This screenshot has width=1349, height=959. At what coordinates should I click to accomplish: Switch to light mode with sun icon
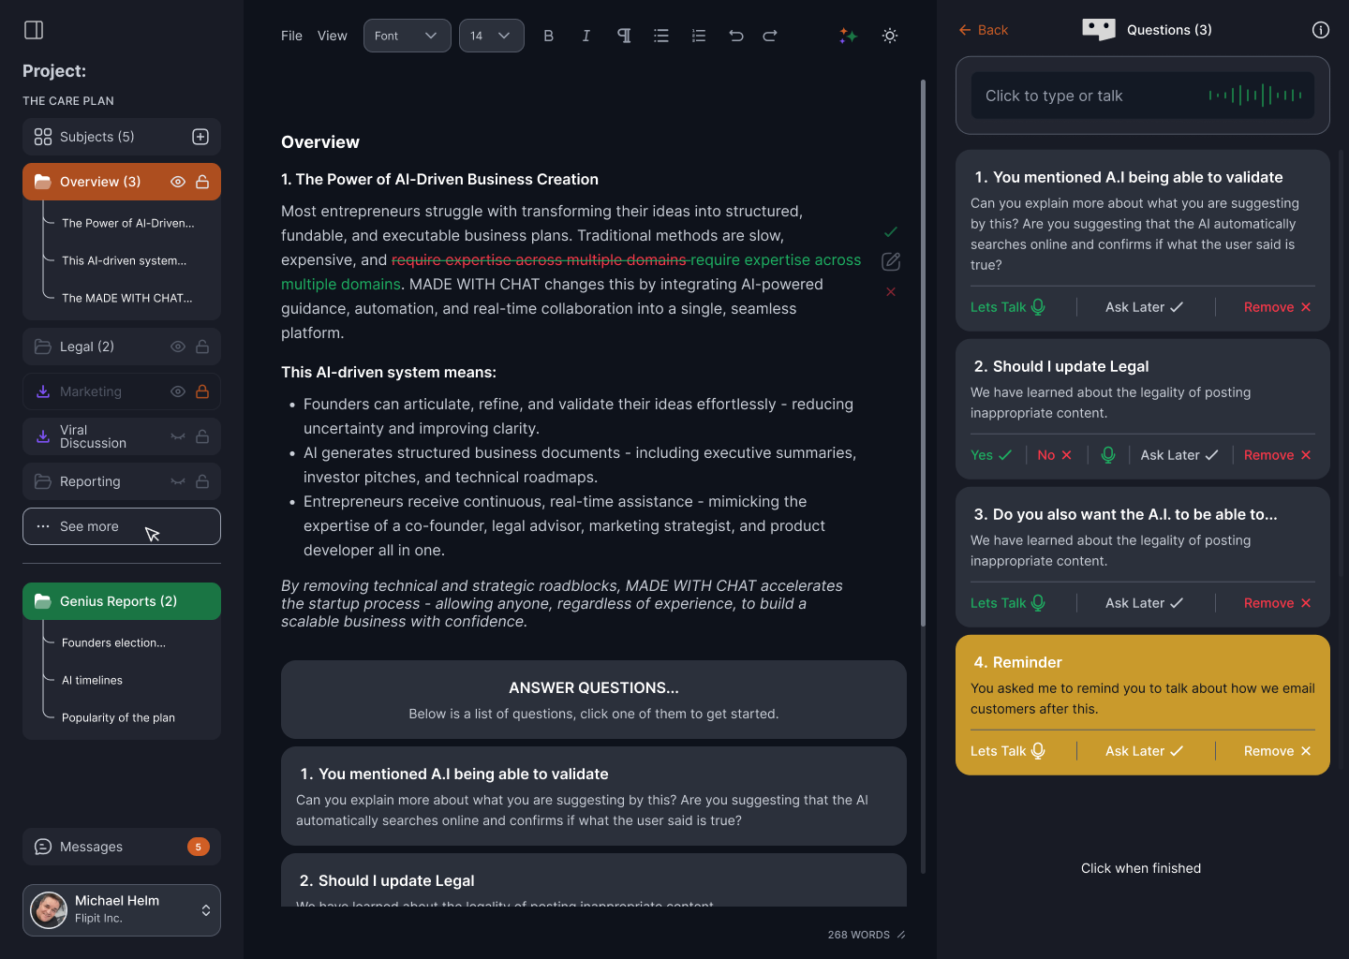890,36
